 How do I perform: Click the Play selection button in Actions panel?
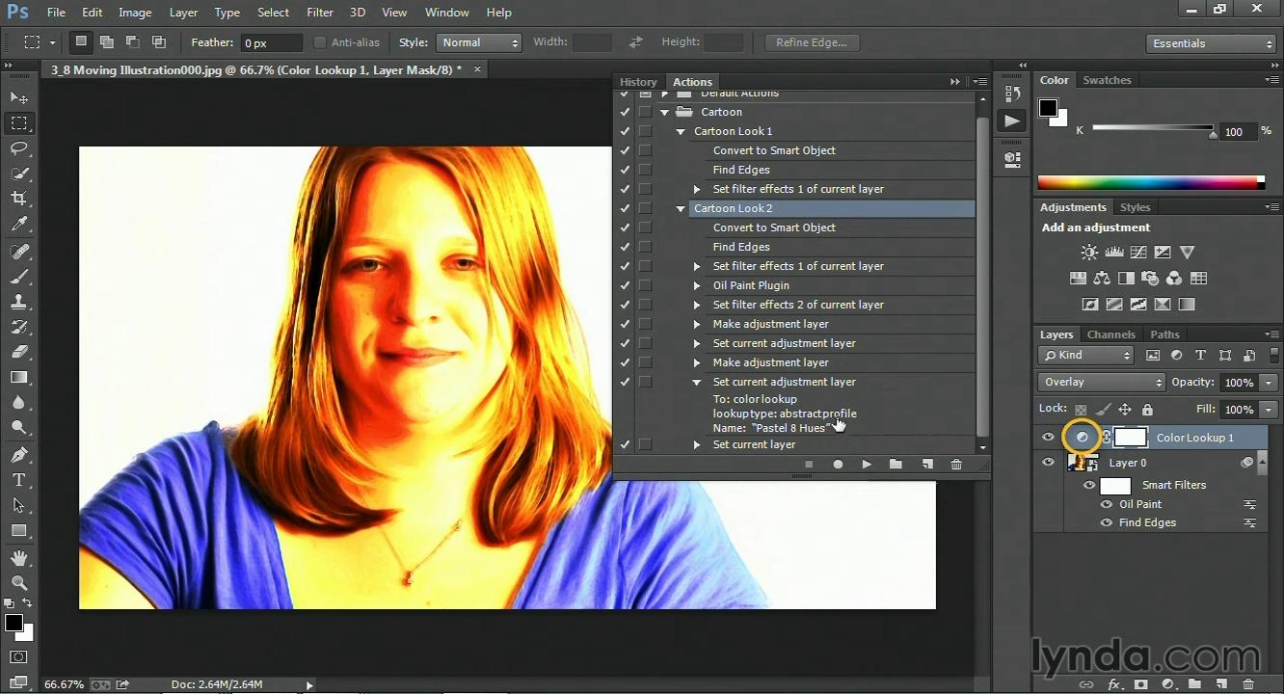point(867,465)
